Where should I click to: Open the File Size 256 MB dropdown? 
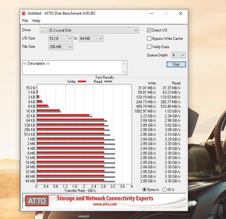pyautogui.click(x=60, y=47)
